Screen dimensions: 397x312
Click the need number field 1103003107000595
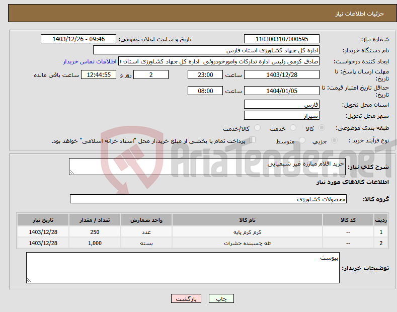pos(282,39)
